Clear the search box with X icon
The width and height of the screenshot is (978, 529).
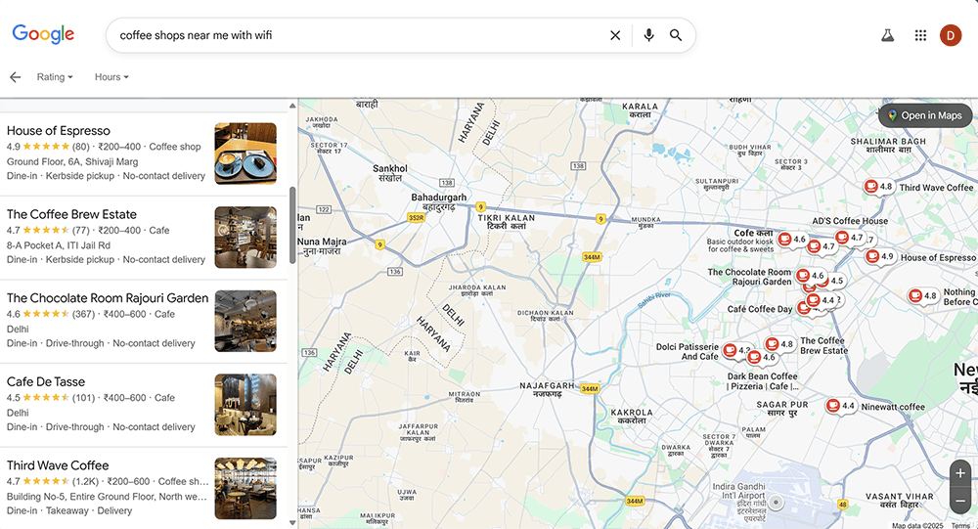point(615,35)
